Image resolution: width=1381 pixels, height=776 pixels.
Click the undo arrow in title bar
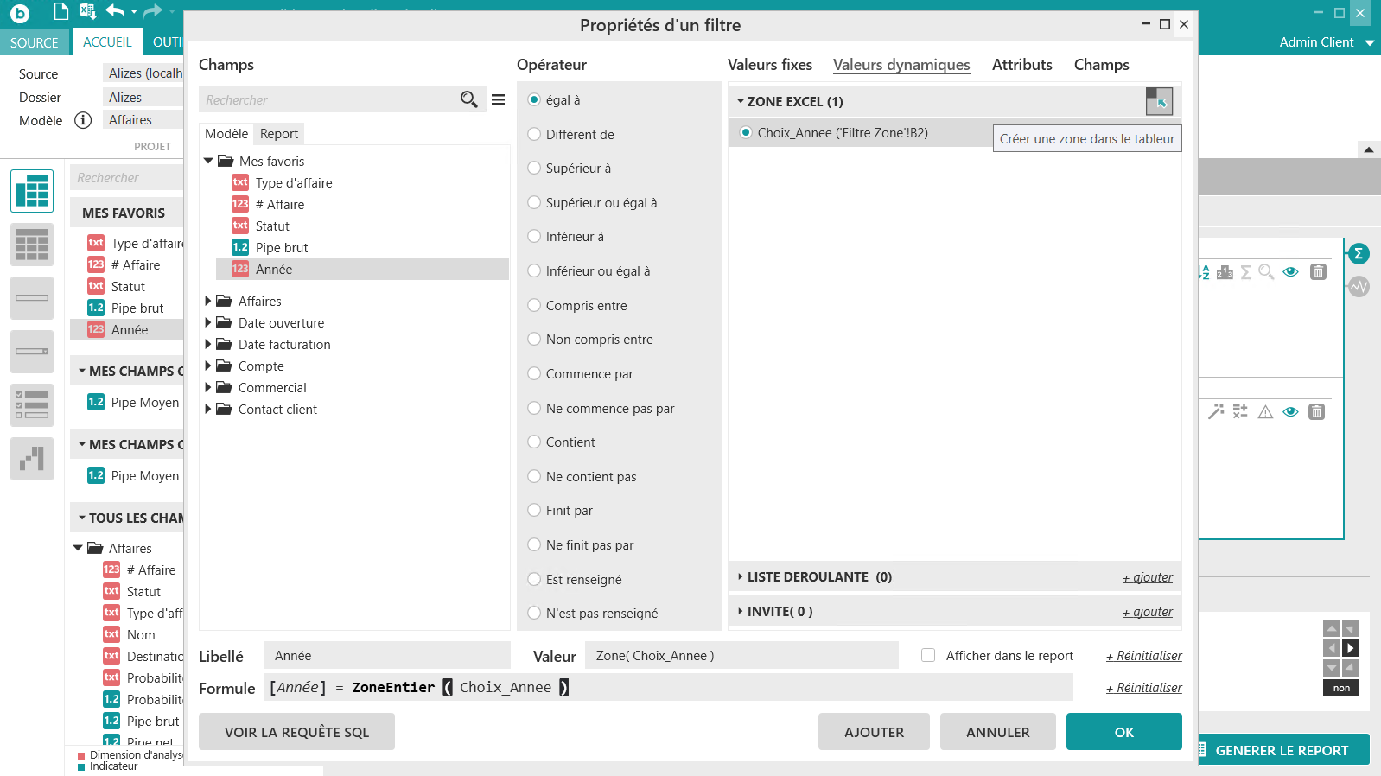[115, 11]
